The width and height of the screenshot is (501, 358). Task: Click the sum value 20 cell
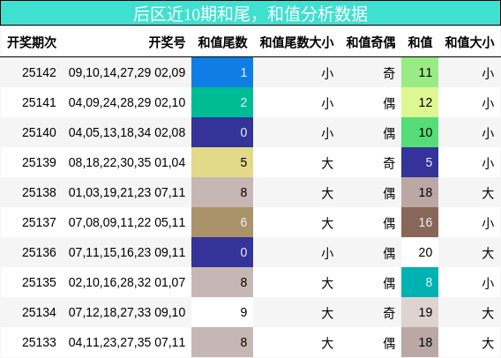[420, 252]
